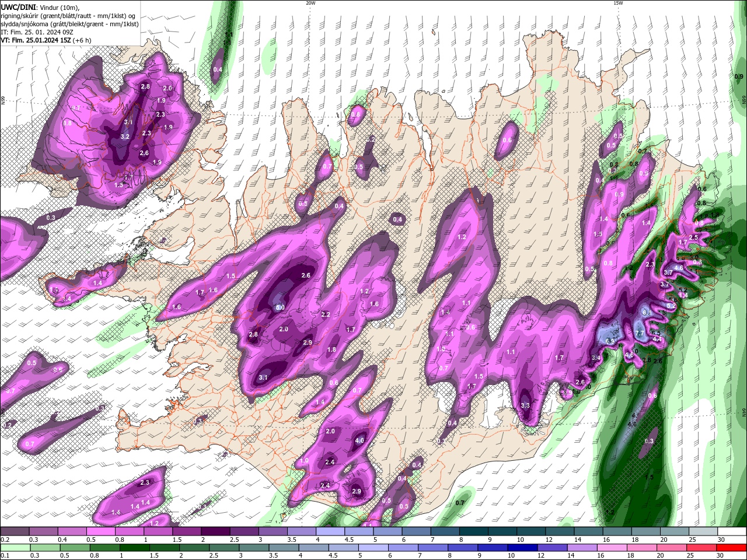Screen dimensions: 747x560
Task: Click the lavender 14 swatch in lower legend
Action: [x=582, y=548]
